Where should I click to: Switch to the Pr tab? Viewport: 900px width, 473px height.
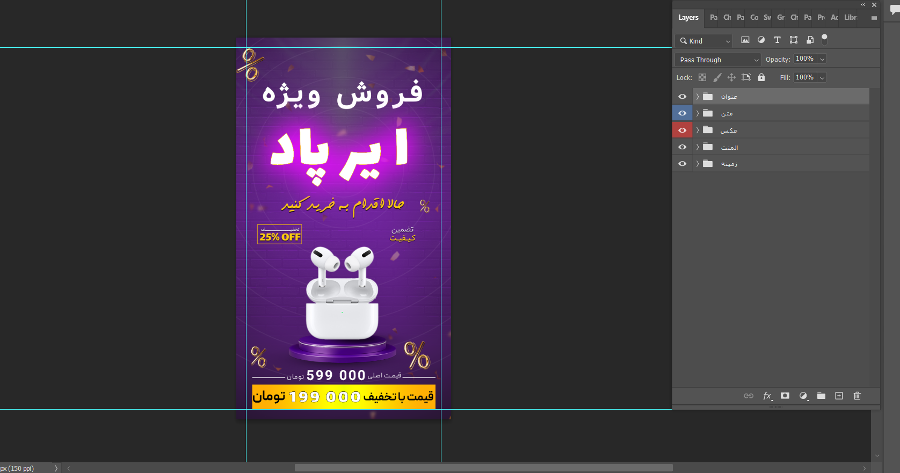coord(821,18)
